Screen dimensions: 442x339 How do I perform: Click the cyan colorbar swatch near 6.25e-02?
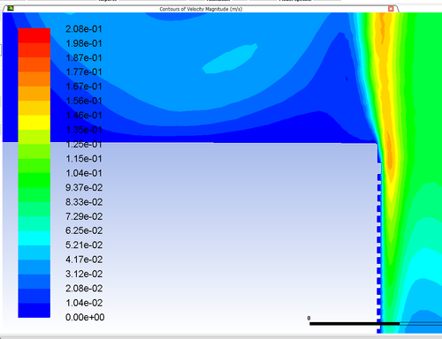point(34,238)
